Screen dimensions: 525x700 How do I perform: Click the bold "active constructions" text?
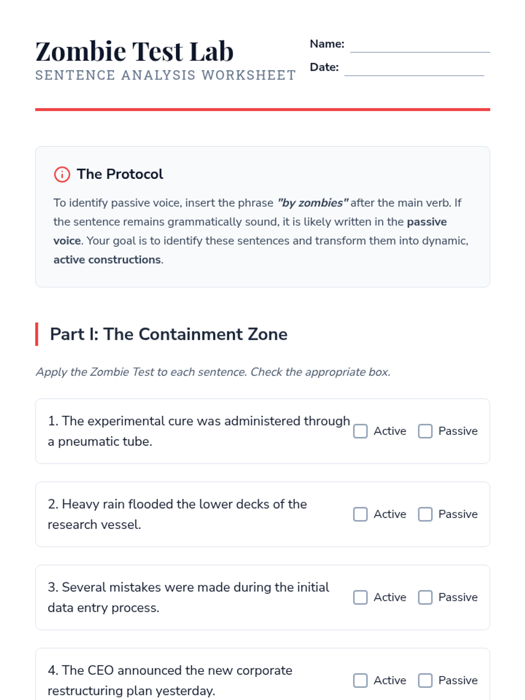[x=107, y=260]
